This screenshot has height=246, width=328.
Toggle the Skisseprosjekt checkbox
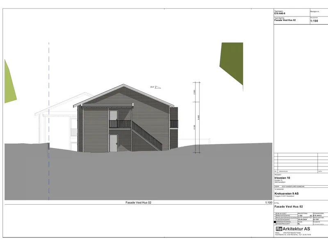[275, 224]
